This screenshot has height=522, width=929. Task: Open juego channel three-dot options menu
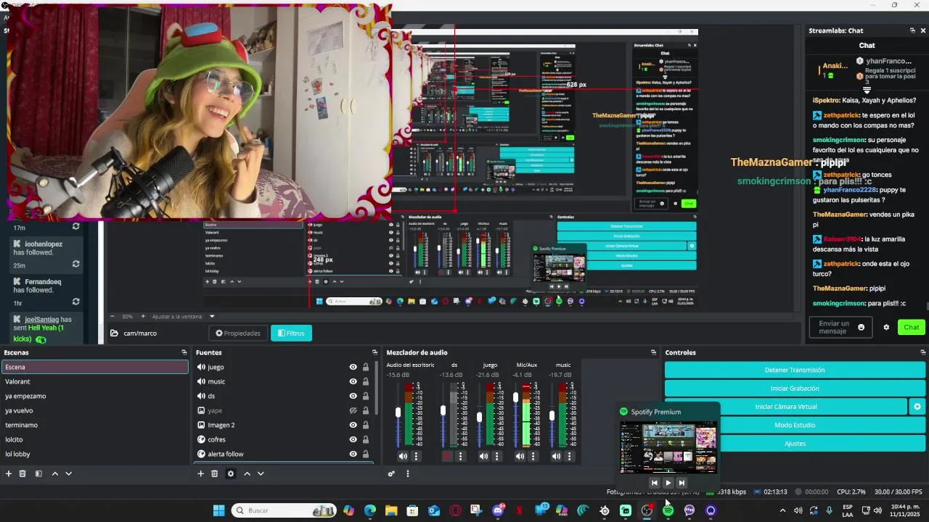click(496, 456)
